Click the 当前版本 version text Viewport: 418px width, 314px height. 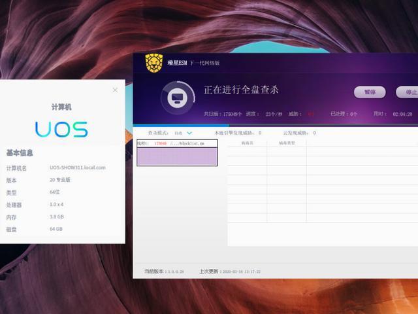pyautogui.click(x=164, y=271)
